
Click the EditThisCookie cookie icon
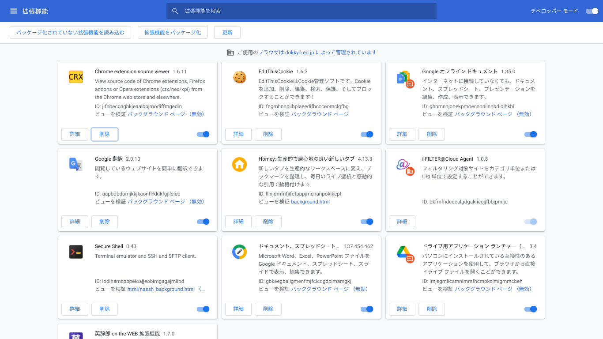click(x=239, y=77)
